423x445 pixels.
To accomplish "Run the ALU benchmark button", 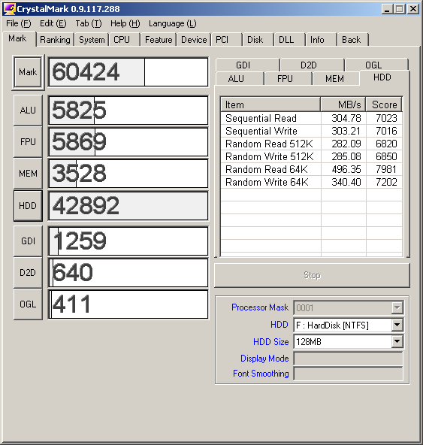I will pyautogui.click(x=28, y=110).
